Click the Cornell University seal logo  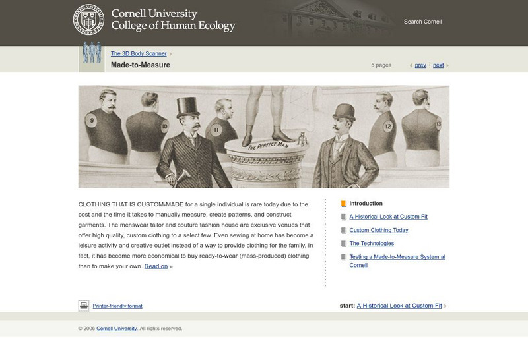[88, 20]
